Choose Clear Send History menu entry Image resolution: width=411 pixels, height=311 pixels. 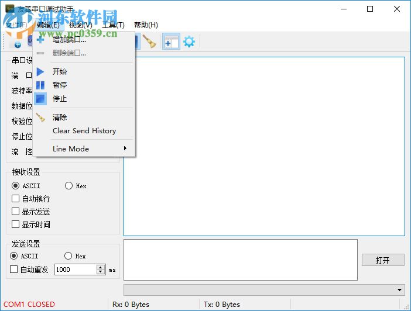click(84, 130)
